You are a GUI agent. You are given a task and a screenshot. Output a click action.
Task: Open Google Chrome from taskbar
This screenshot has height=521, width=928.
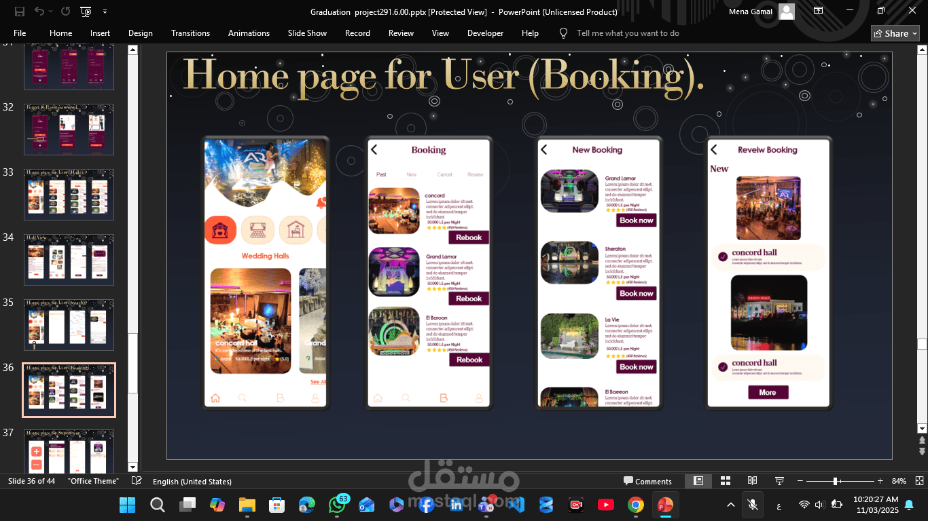point(635,505)
